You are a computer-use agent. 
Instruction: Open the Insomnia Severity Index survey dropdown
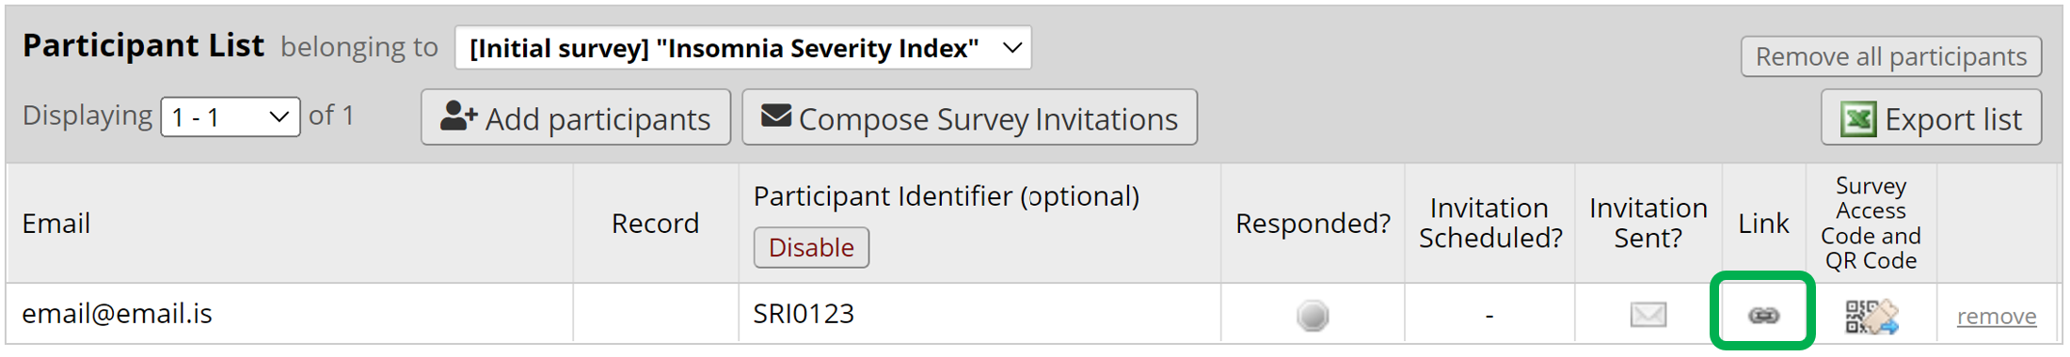tap(742, 48)
